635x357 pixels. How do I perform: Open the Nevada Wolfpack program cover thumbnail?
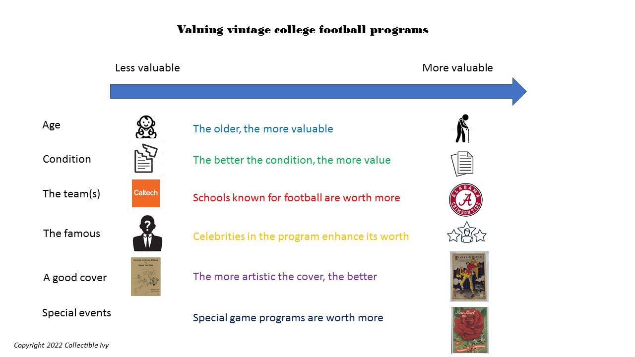[146, 277]
